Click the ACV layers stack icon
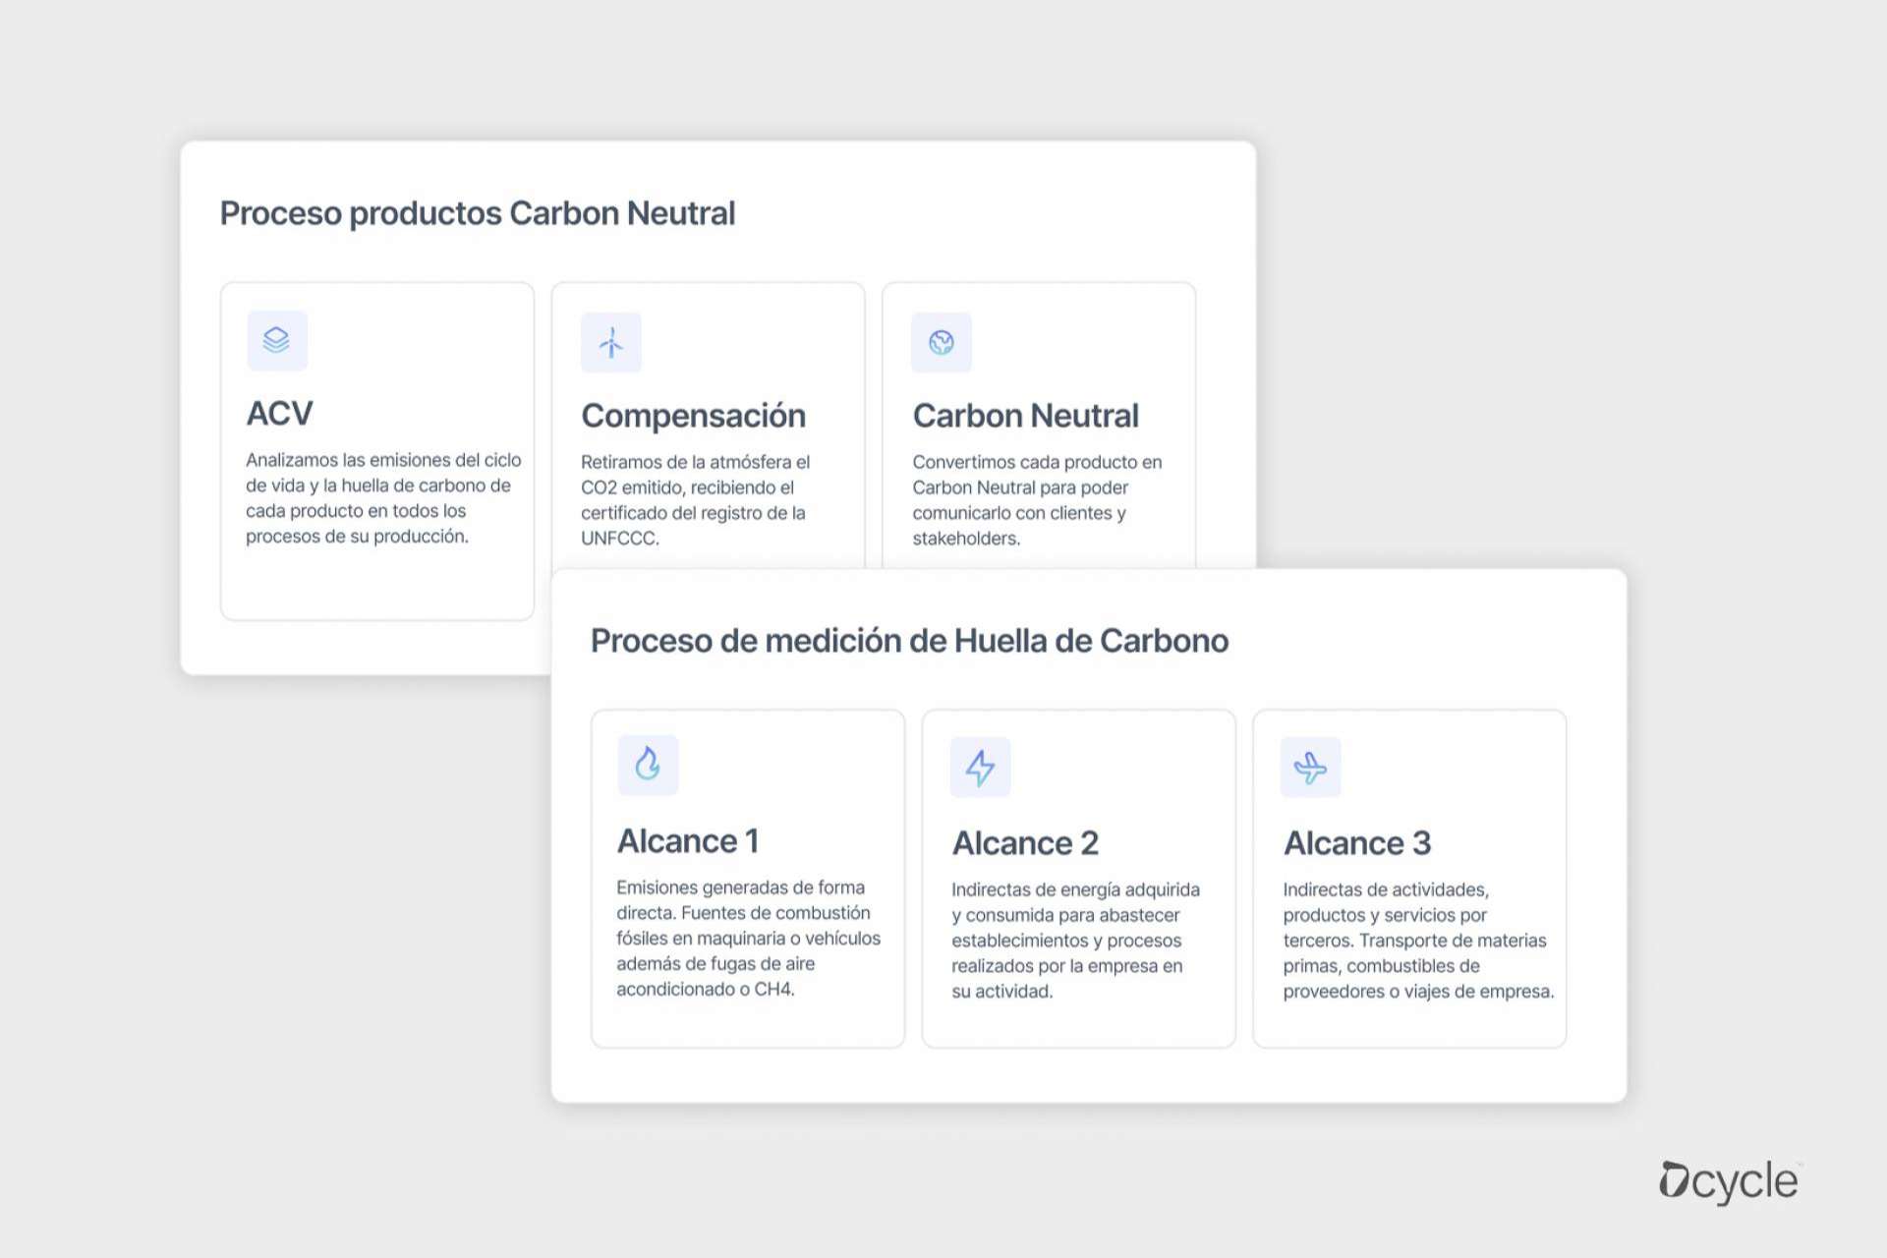 276,340
